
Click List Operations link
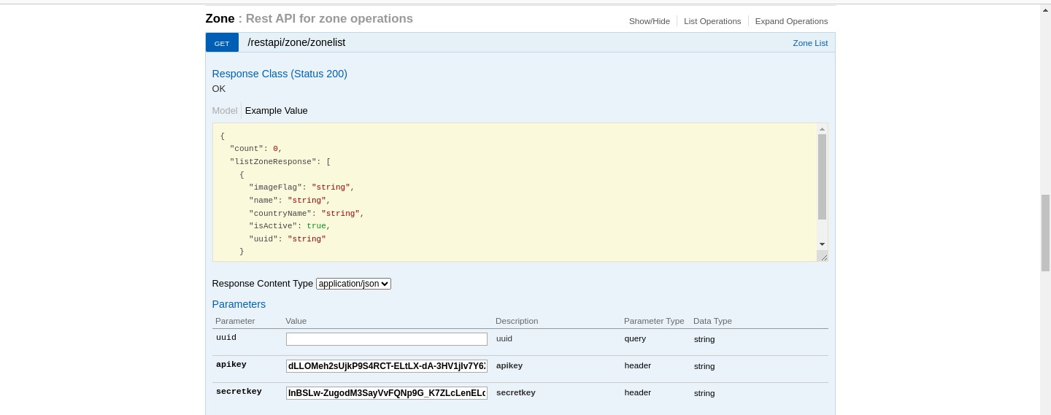(x=712, y=21)
